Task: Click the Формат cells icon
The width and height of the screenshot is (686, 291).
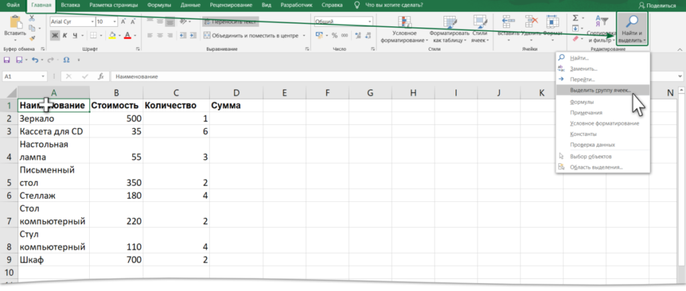Action: [x=553, y=21]
